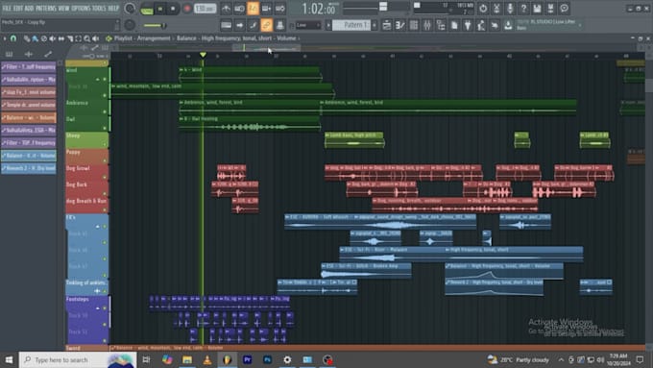Click the scissors cut icon in top toolbar
This screenshot has width=653, height=368.
[x=496, y=8]
